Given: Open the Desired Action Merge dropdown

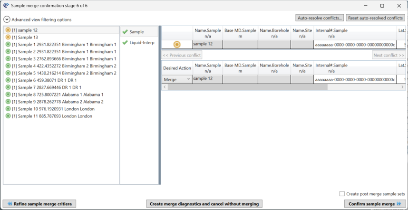Looking at the screenshot, I should point(177,79).
